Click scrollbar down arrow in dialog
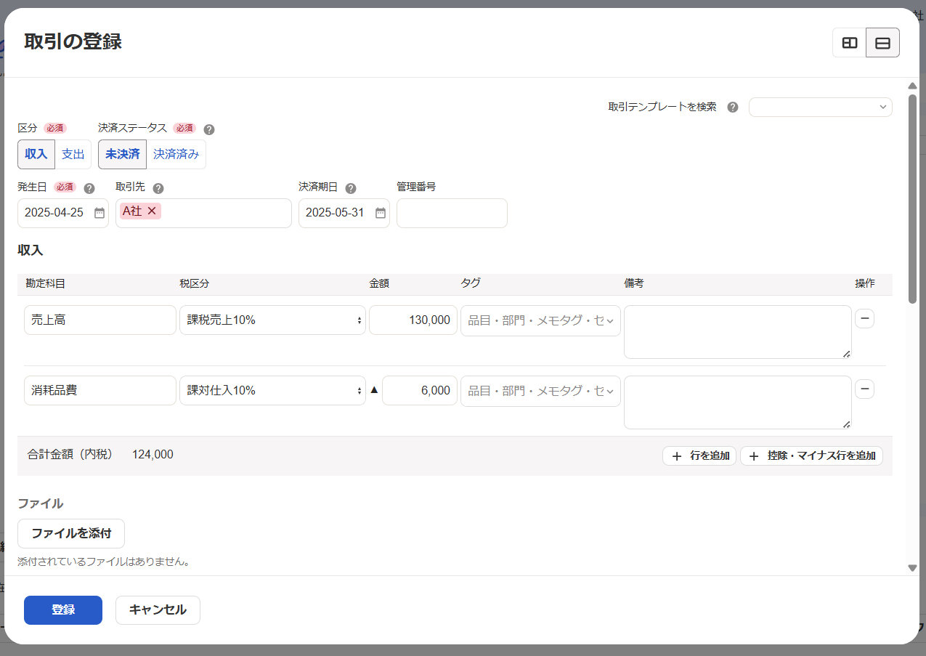Viewport: 926px width, 656px height. [x=913, y=568]
